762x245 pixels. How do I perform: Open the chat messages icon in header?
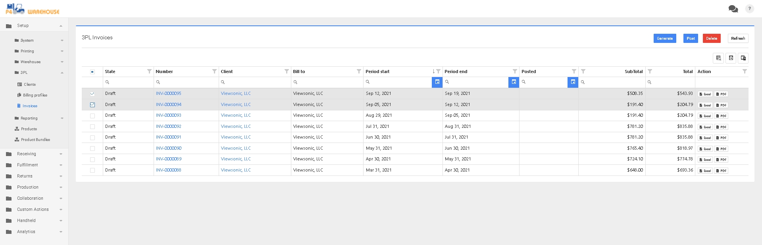pos(733,9)
